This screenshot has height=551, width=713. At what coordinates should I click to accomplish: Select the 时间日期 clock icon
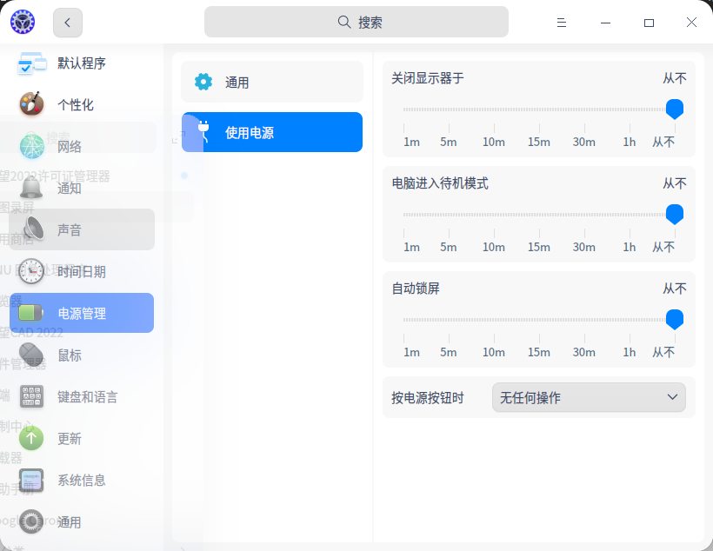[x=30, y=271]
